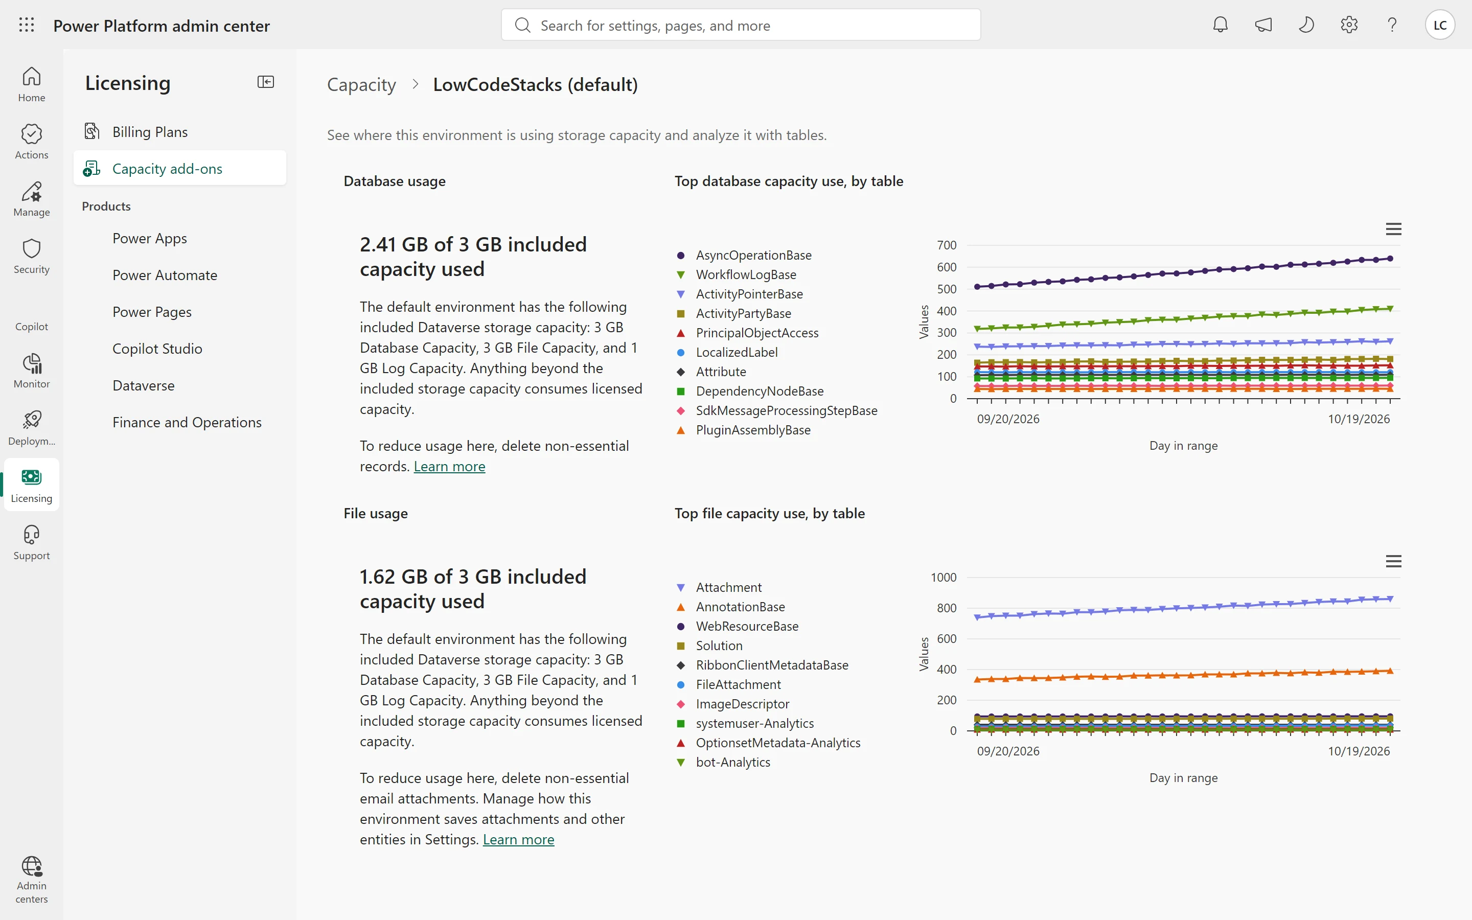This screenshot has height=920, width=1472.
Task: Open the app launcher grid
Action: [26, 25]
